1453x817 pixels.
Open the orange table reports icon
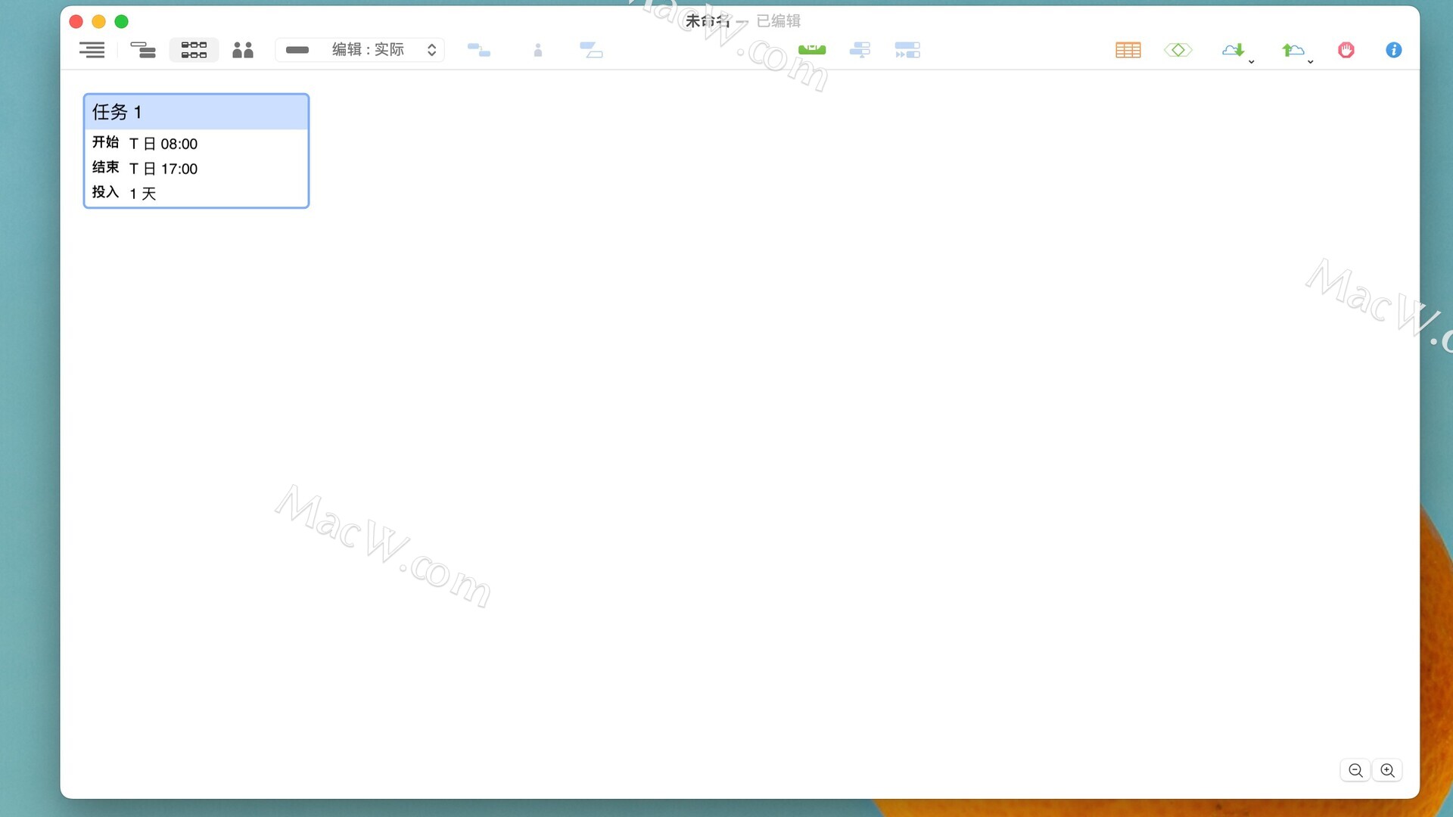pyautogui.click(x=1128, y=50)
